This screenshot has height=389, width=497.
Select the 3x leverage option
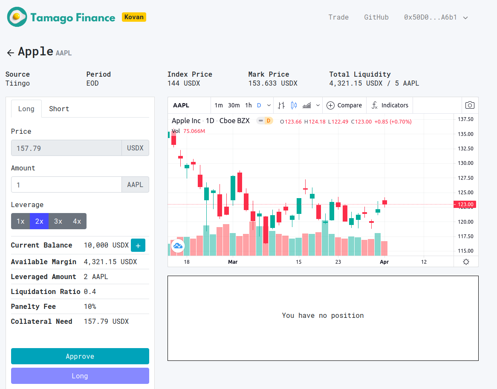(x=58, y=221)
